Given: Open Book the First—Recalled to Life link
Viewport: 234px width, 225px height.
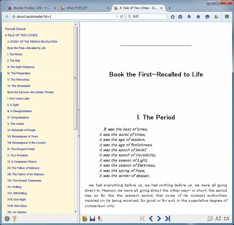Looking at the screenshot, I should [26, 48].
